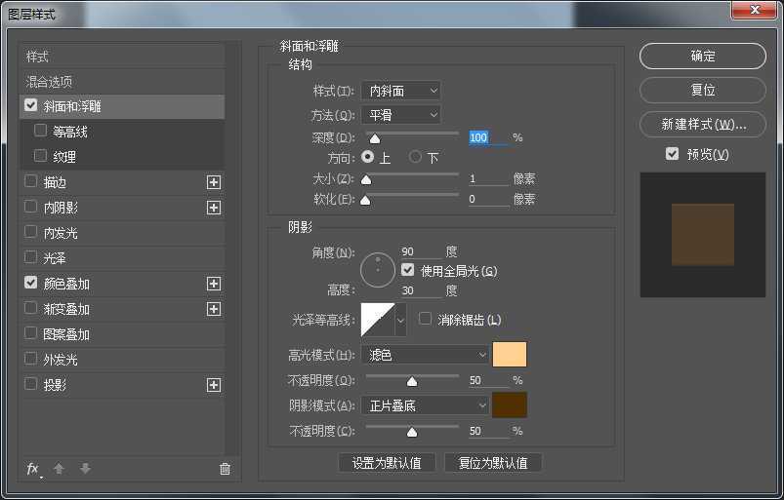The image size is (784, 500).
Task: Click 设置为默认值 button
Action: (x=387, y=463)
